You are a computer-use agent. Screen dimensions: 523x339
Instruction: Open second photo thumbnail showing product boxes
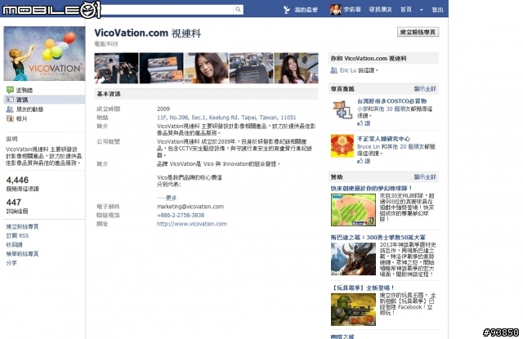pos(162,68)
